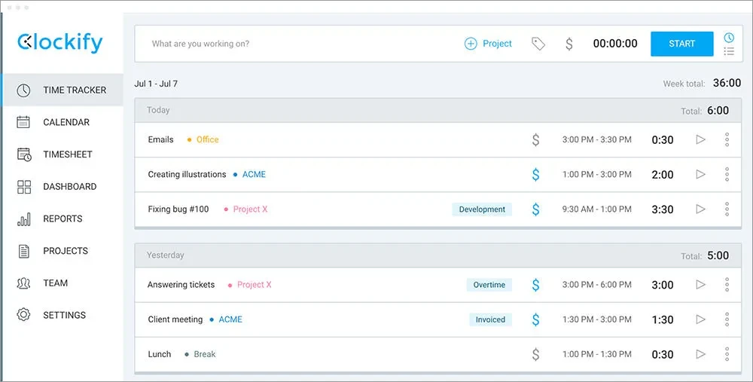Open the Timesheet page in sidebar

coord(62,154)
